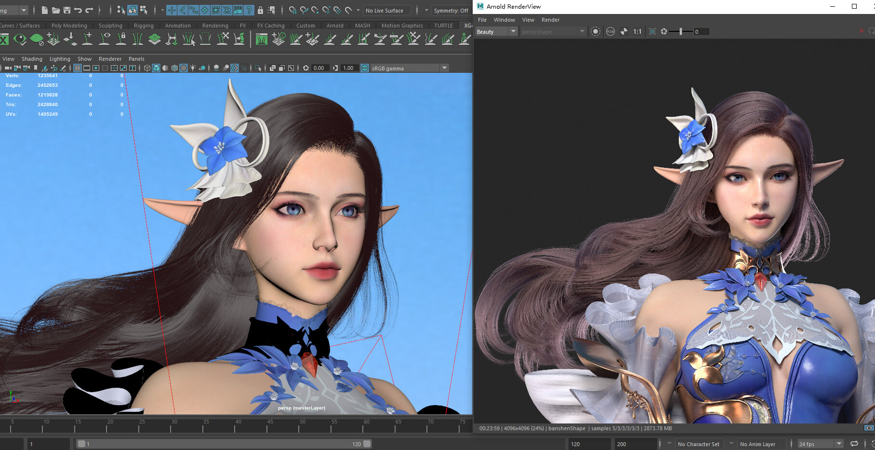Screen dimensions: 875x450
Task: Toggle viewport textured checker icon
Action: pos(184,68)
